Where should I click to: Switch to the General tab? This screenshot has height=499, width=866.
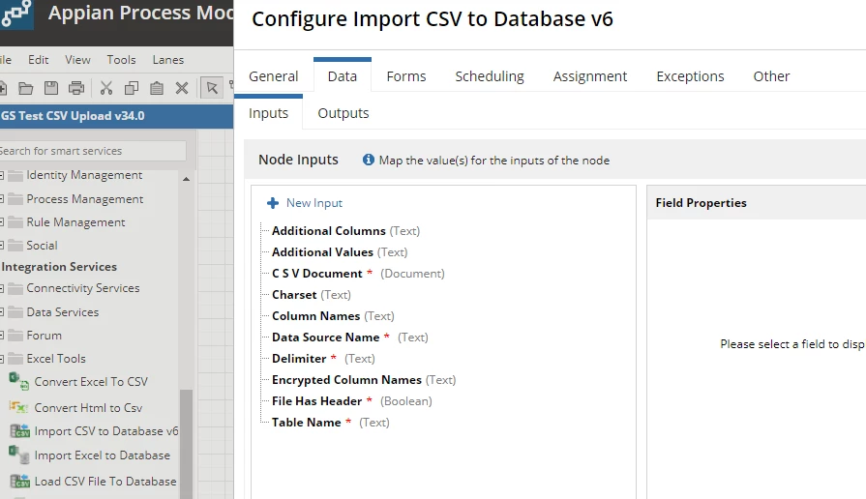pos(274,76)
